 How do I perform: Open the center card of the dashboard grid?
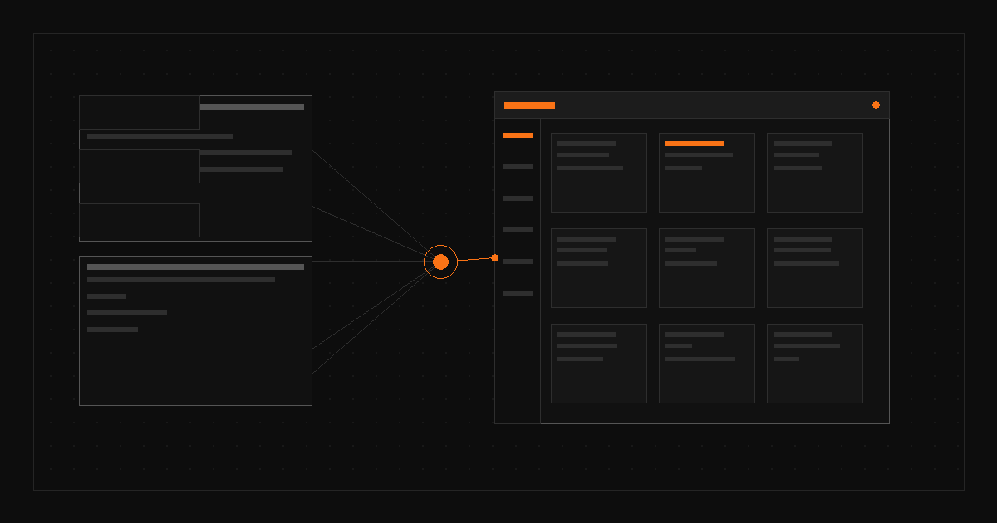click(707, 268)
